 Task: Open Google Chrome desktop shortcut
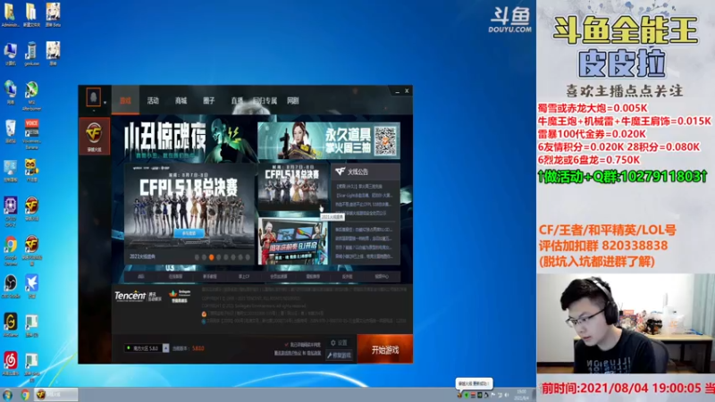[x=10, y=250]
